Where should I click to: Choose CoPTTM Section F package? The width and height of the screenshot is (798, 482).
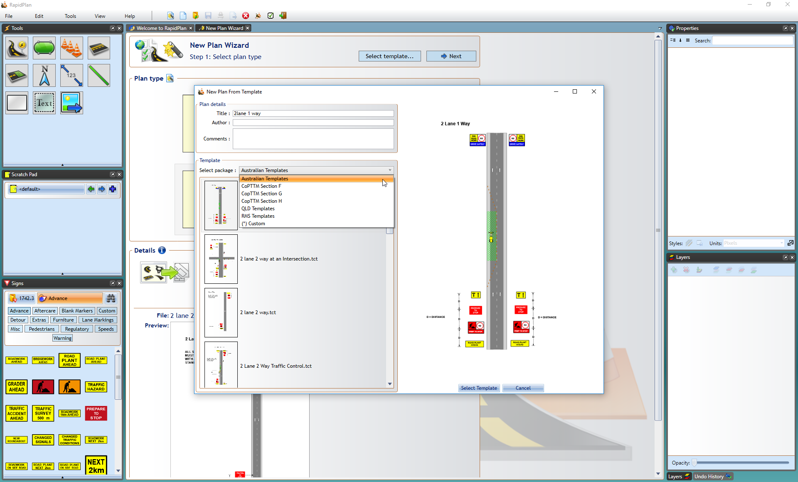[316, 186]
